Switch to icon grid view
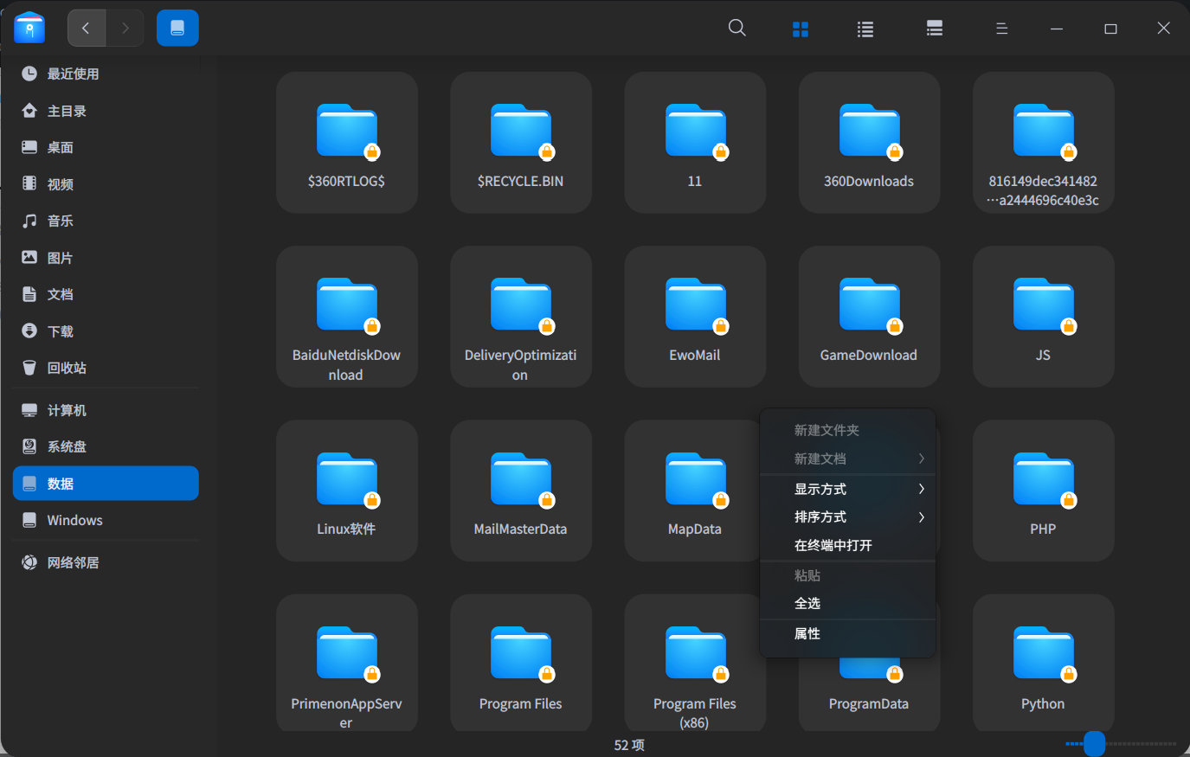 click(801, 29)
